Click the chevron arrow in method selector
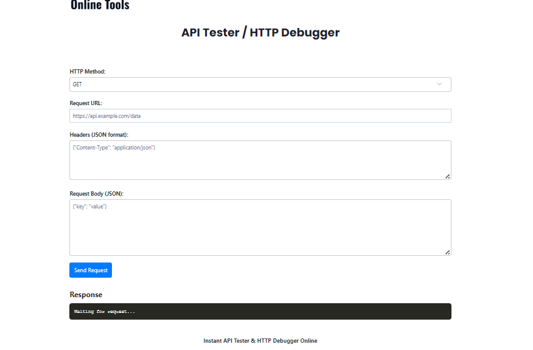The width and height of the screenshot is (533, 350). click(439, 84)
